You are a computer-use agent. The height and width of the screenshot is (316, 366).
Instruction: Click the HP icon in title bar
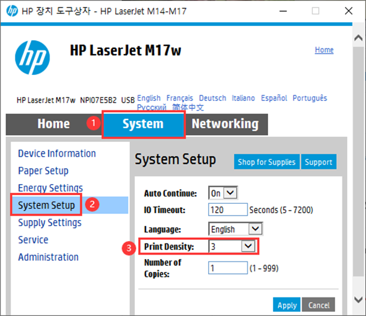pos(12,11)
